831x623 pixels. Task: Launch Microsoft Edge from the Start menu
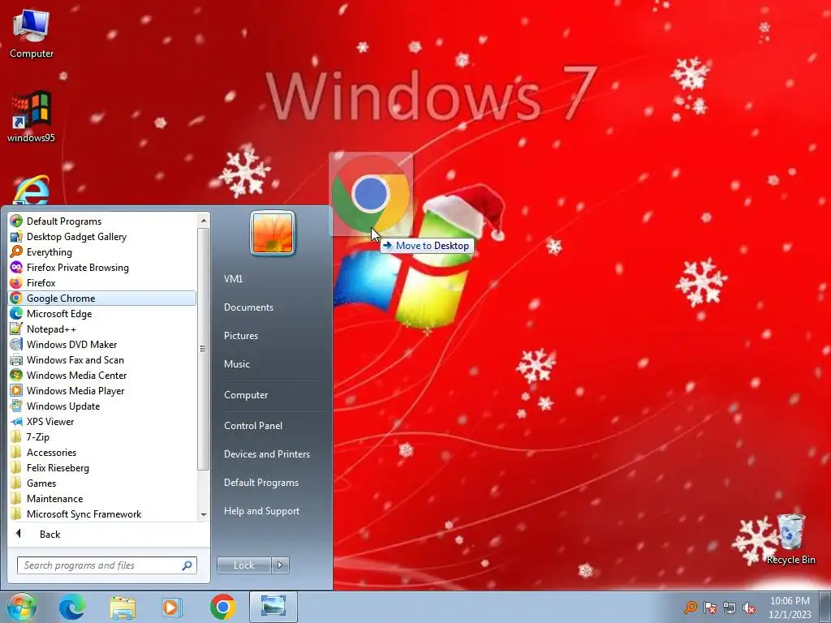pyautogui.click(x=102, y=314)
